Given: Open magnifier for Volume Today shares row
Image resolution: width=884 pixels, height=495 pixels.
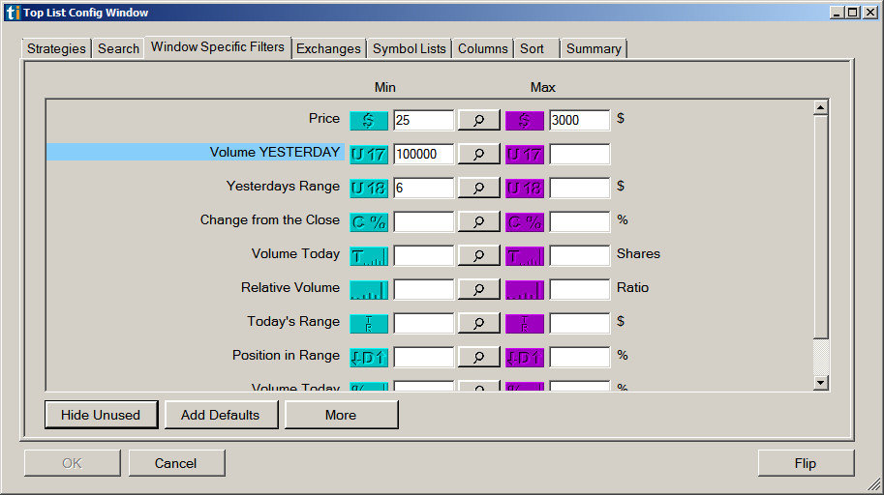Looking at the screenshot, I should pyautogui.click(x=478, y=255).
